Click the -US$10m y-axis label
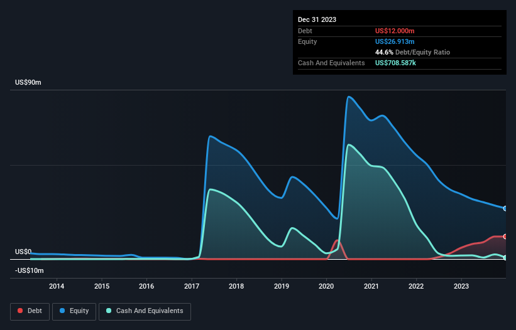The image size is (516, 330). click(30, 270)
